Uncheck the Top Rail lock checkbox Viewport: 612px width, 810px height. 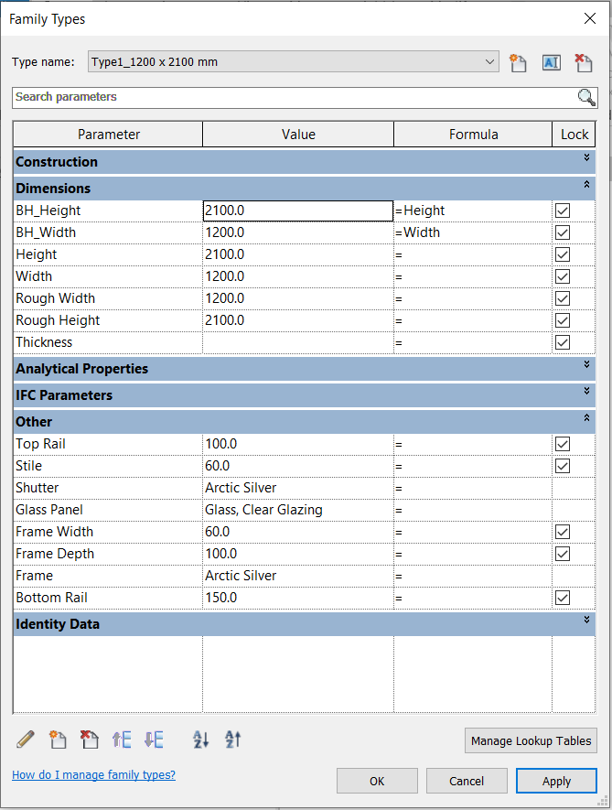point(563,444)
